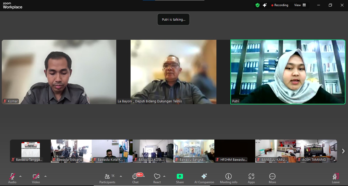Image resolution: width=348 pixels, height=186 pixels.
Task: Click the AI Companion sparkle icon at top
Action: [x=265, y=5]
